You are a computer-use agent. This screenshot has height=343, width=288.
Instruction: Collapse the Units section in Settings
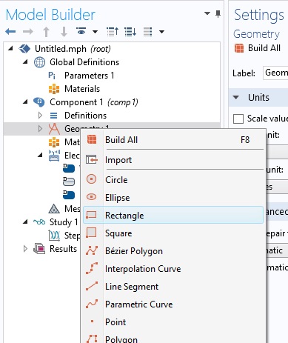click(236, 97)
